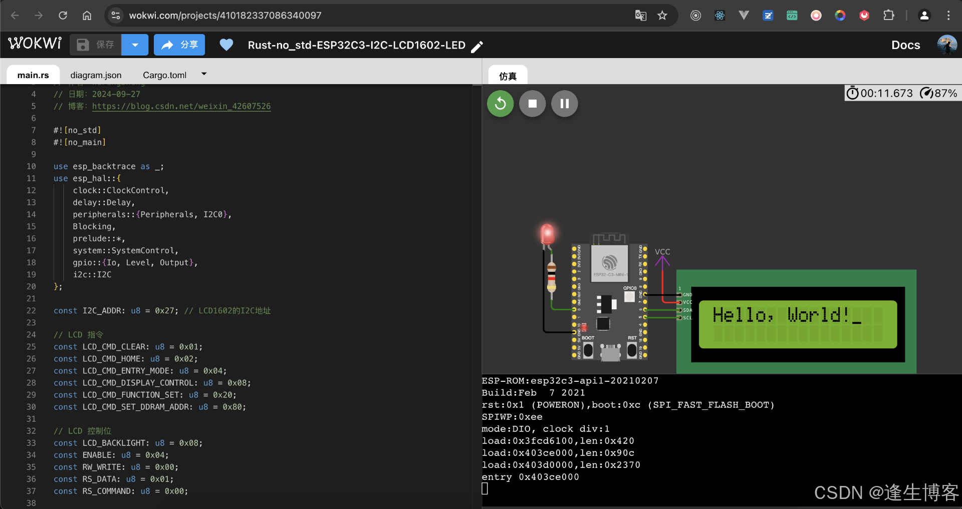
Task: Switch to the Cargo.toml tab
Action: (x=164, y=75)
